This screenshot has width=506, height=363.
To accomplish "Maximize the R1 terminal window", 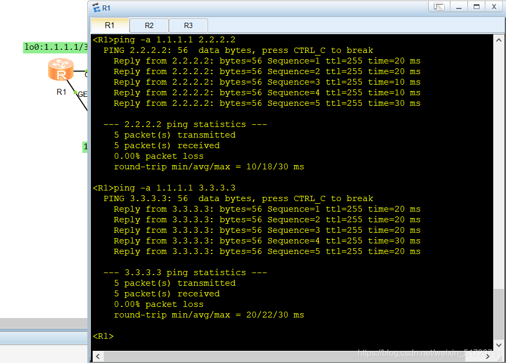I will coord(476,7).
